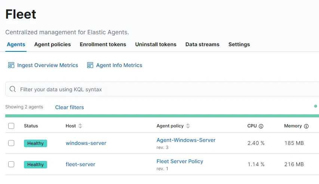
Task: Click Clear filters link
Action: pos(70,107)
